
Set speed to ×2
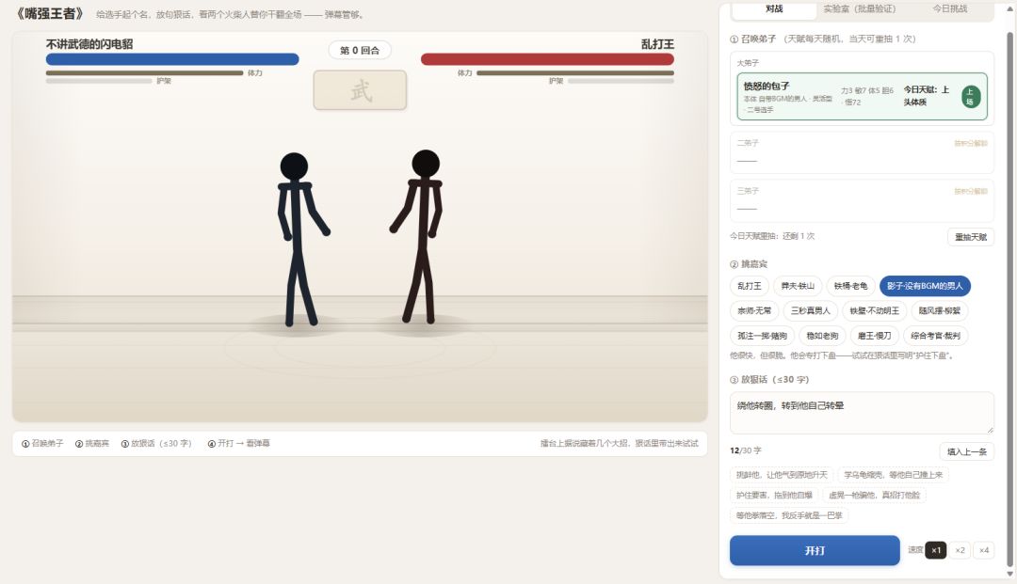(960, 550)
